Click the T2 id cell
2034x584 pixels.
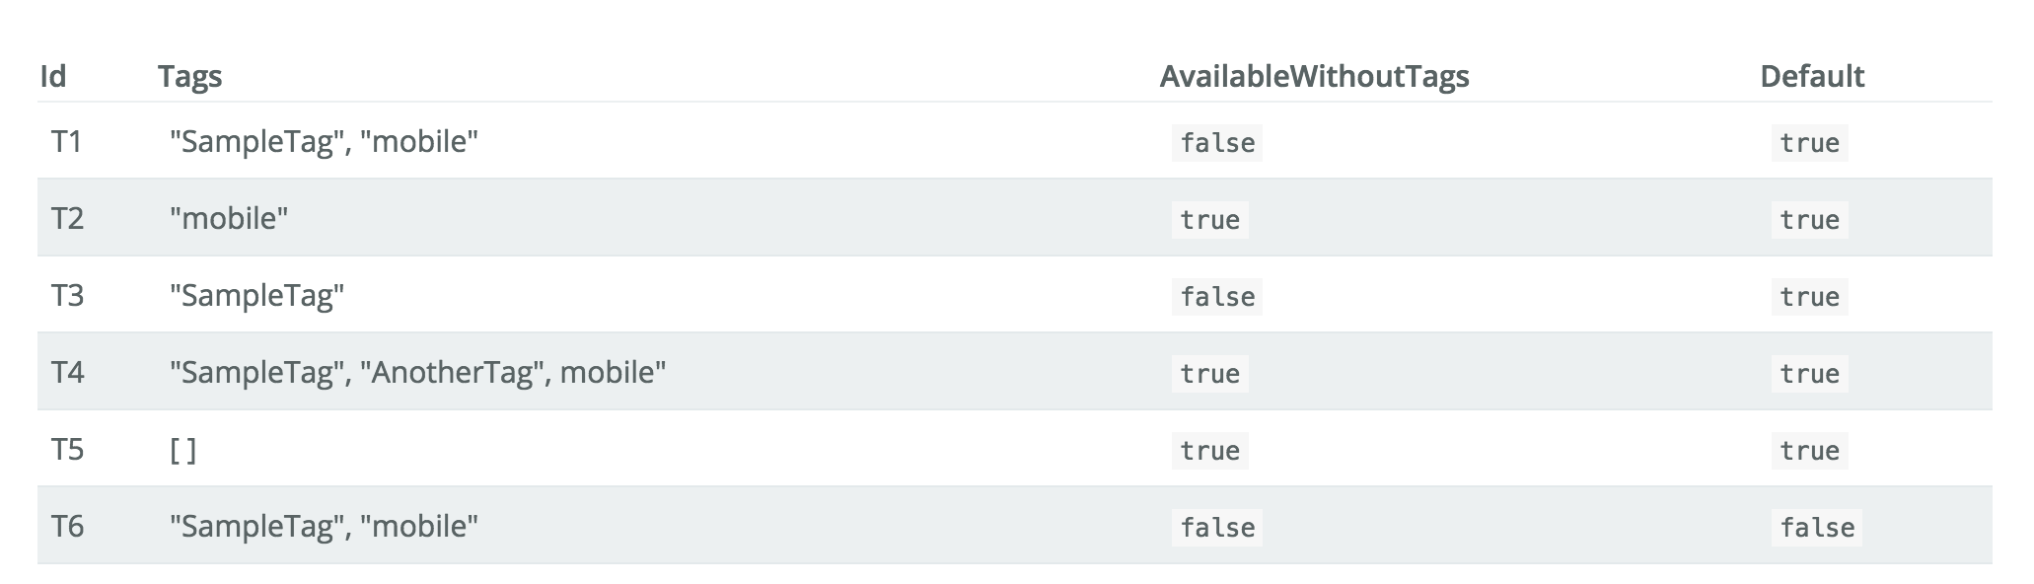pos(67,219)
